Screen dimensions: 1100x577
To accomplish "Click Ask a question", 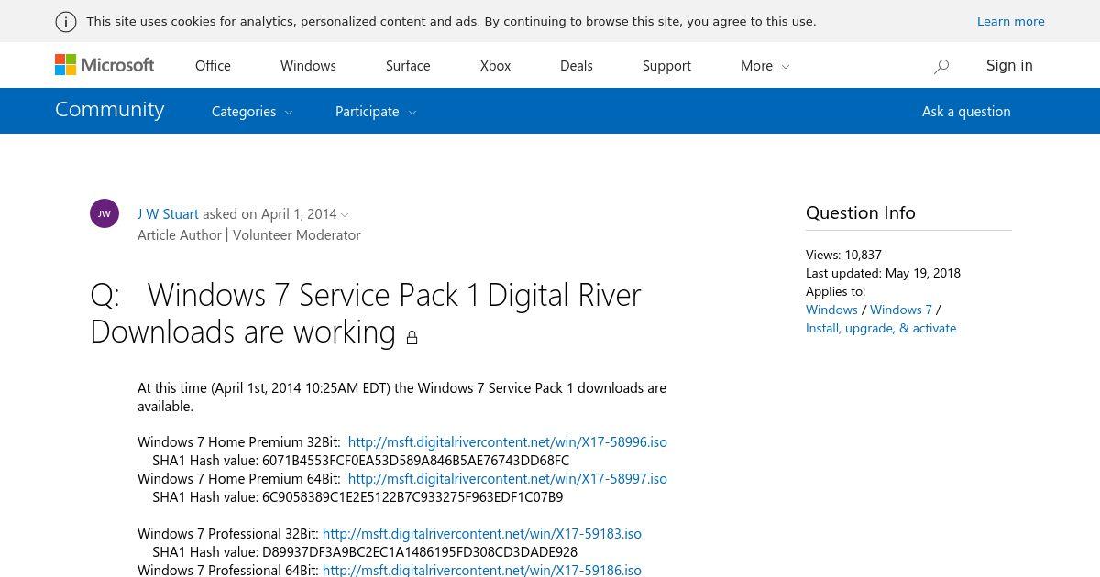I will pyautogui.click(x=966, y=111).
